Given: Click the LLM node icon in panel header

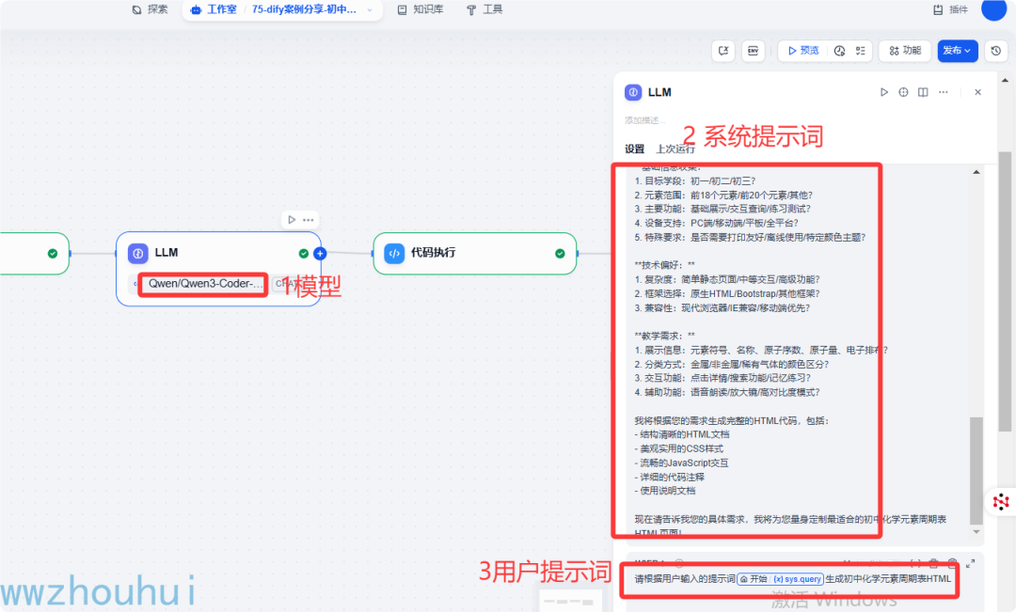Looking at the screenshot, I should point(633,92).
